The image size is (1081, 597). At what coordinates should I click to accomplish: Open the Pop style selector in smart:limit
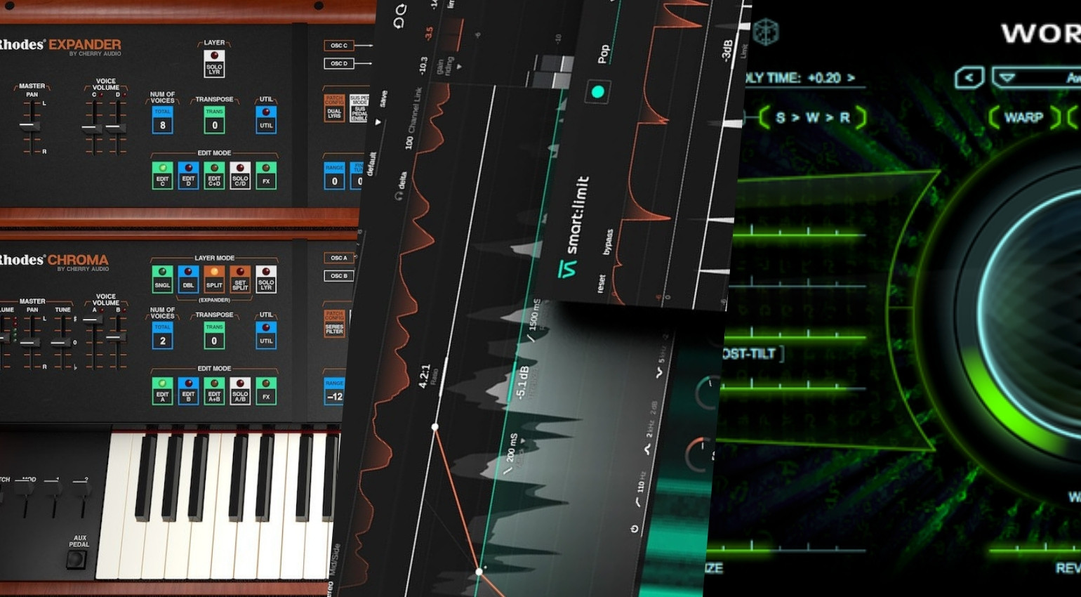[603, 53]
